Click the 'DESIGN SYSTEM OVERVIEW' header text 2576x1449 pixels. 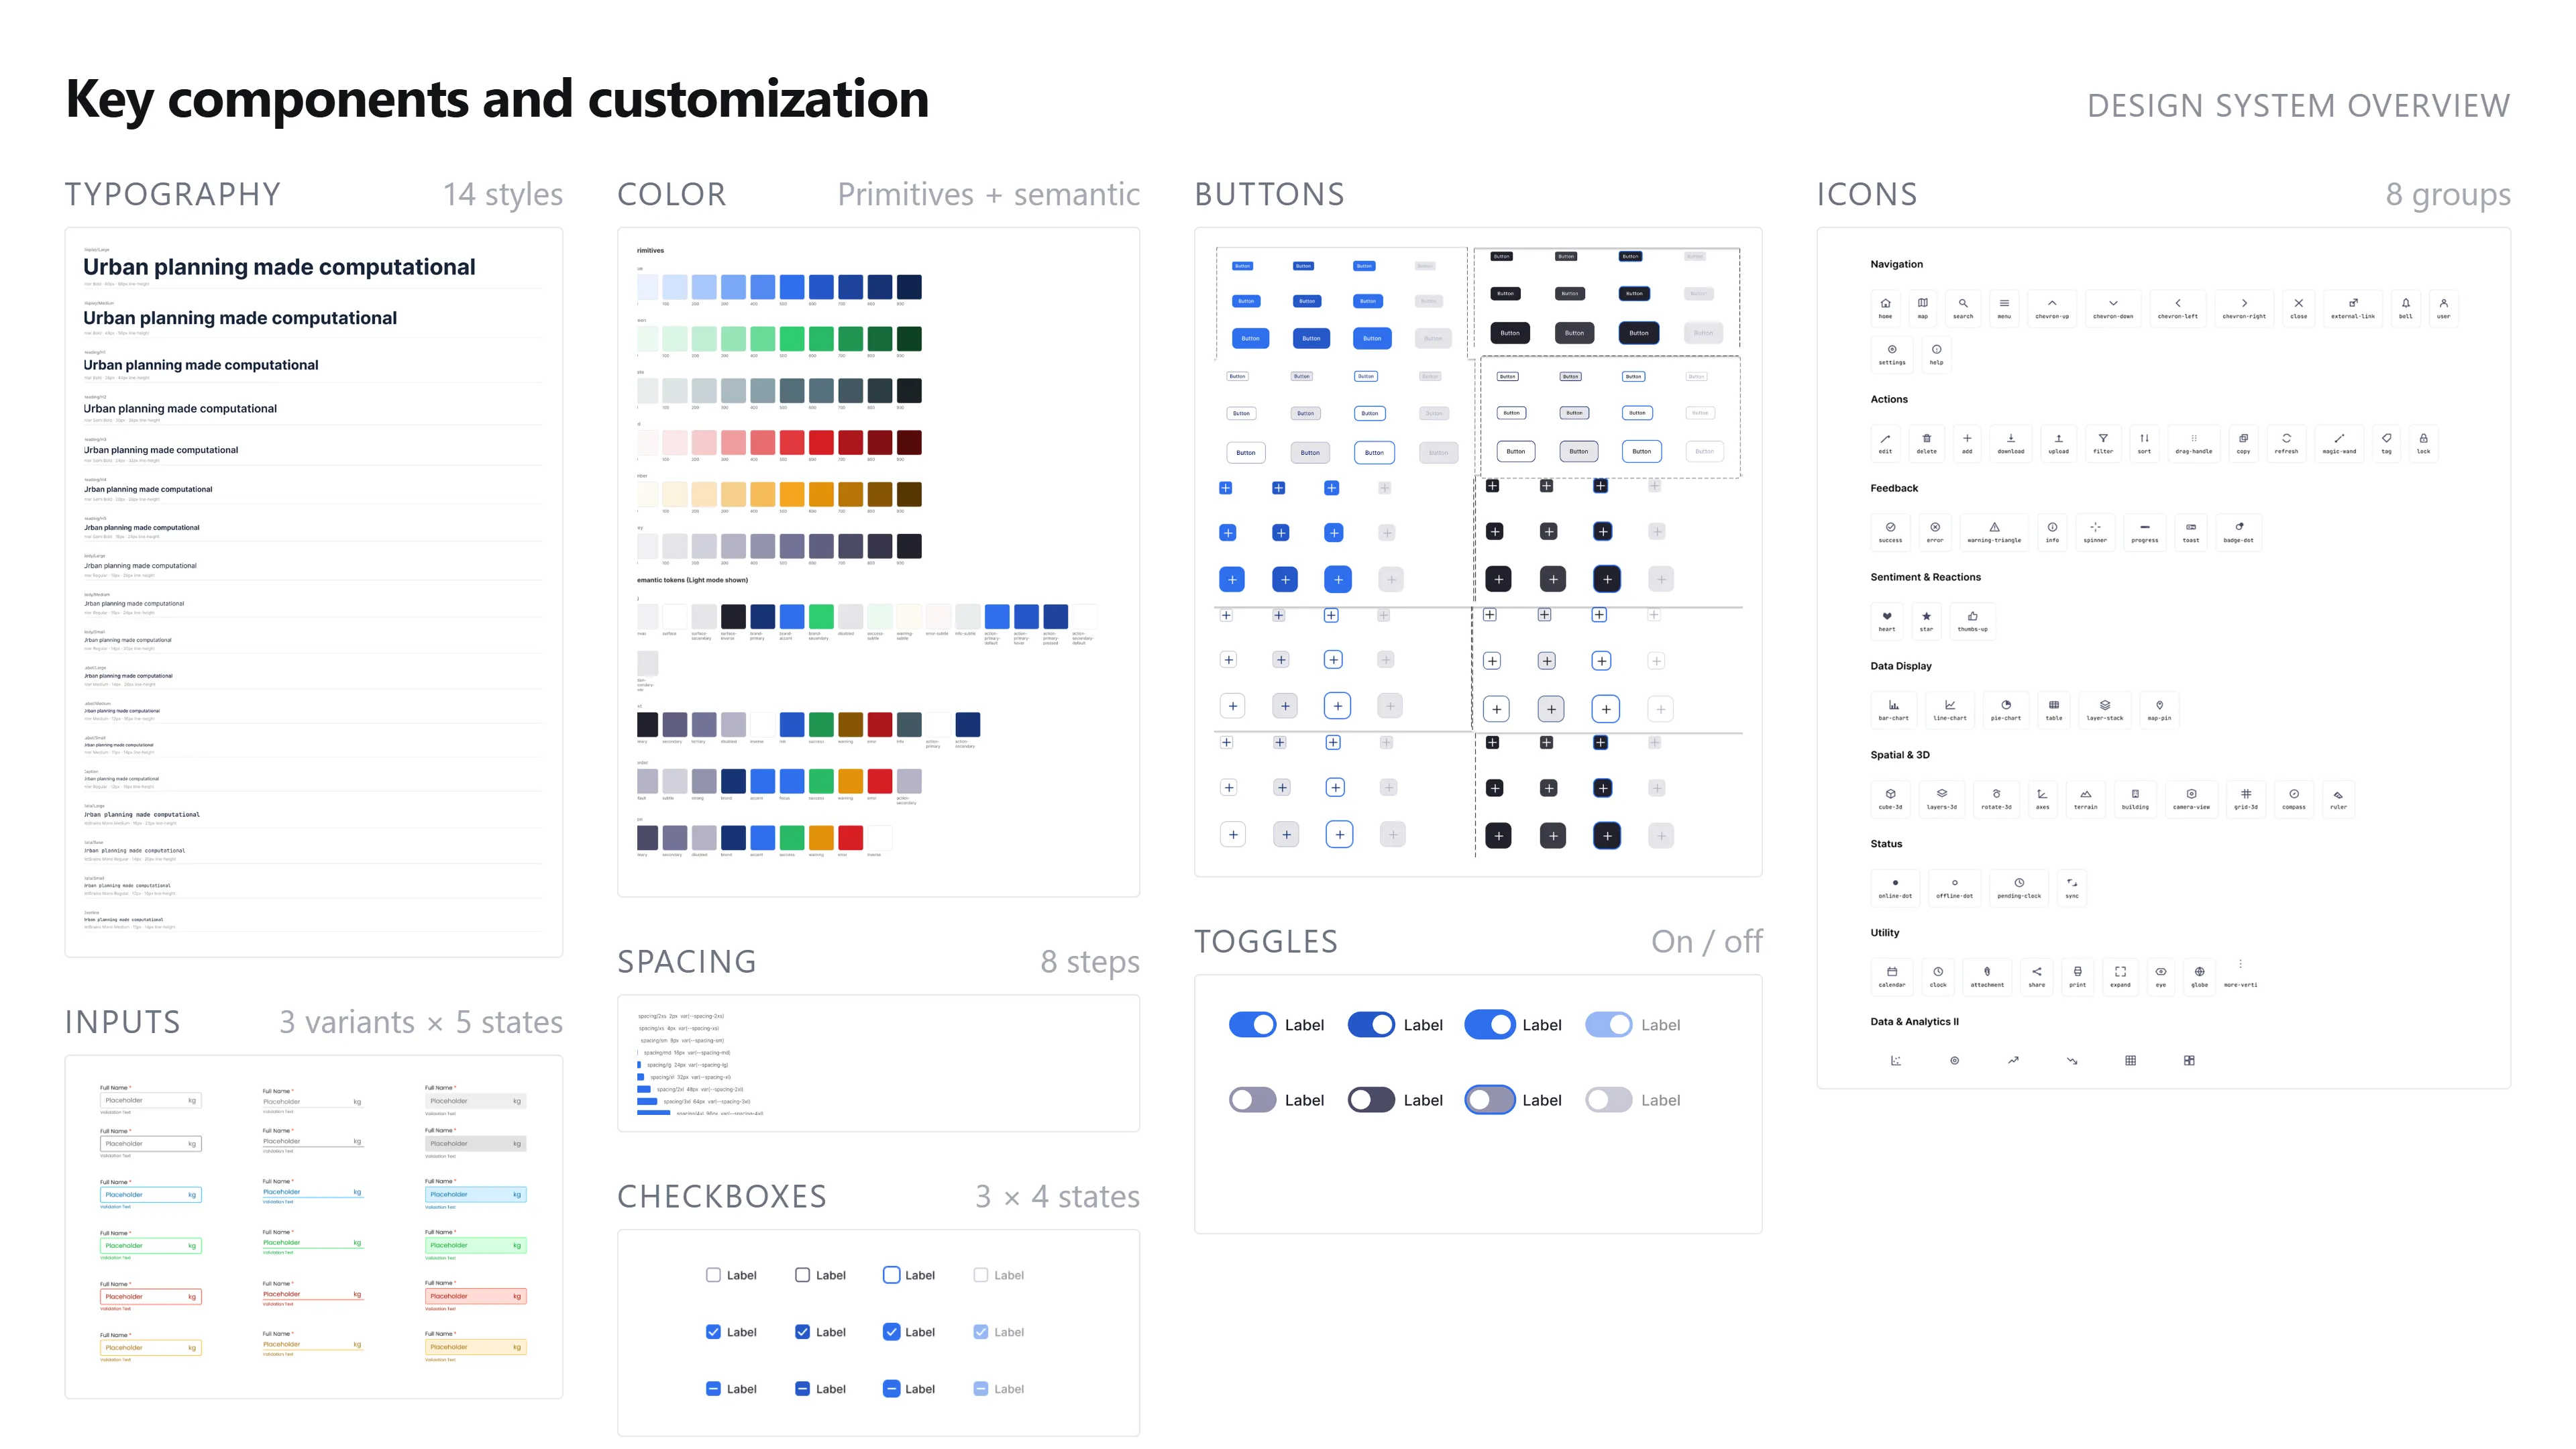coord(2298,105)
